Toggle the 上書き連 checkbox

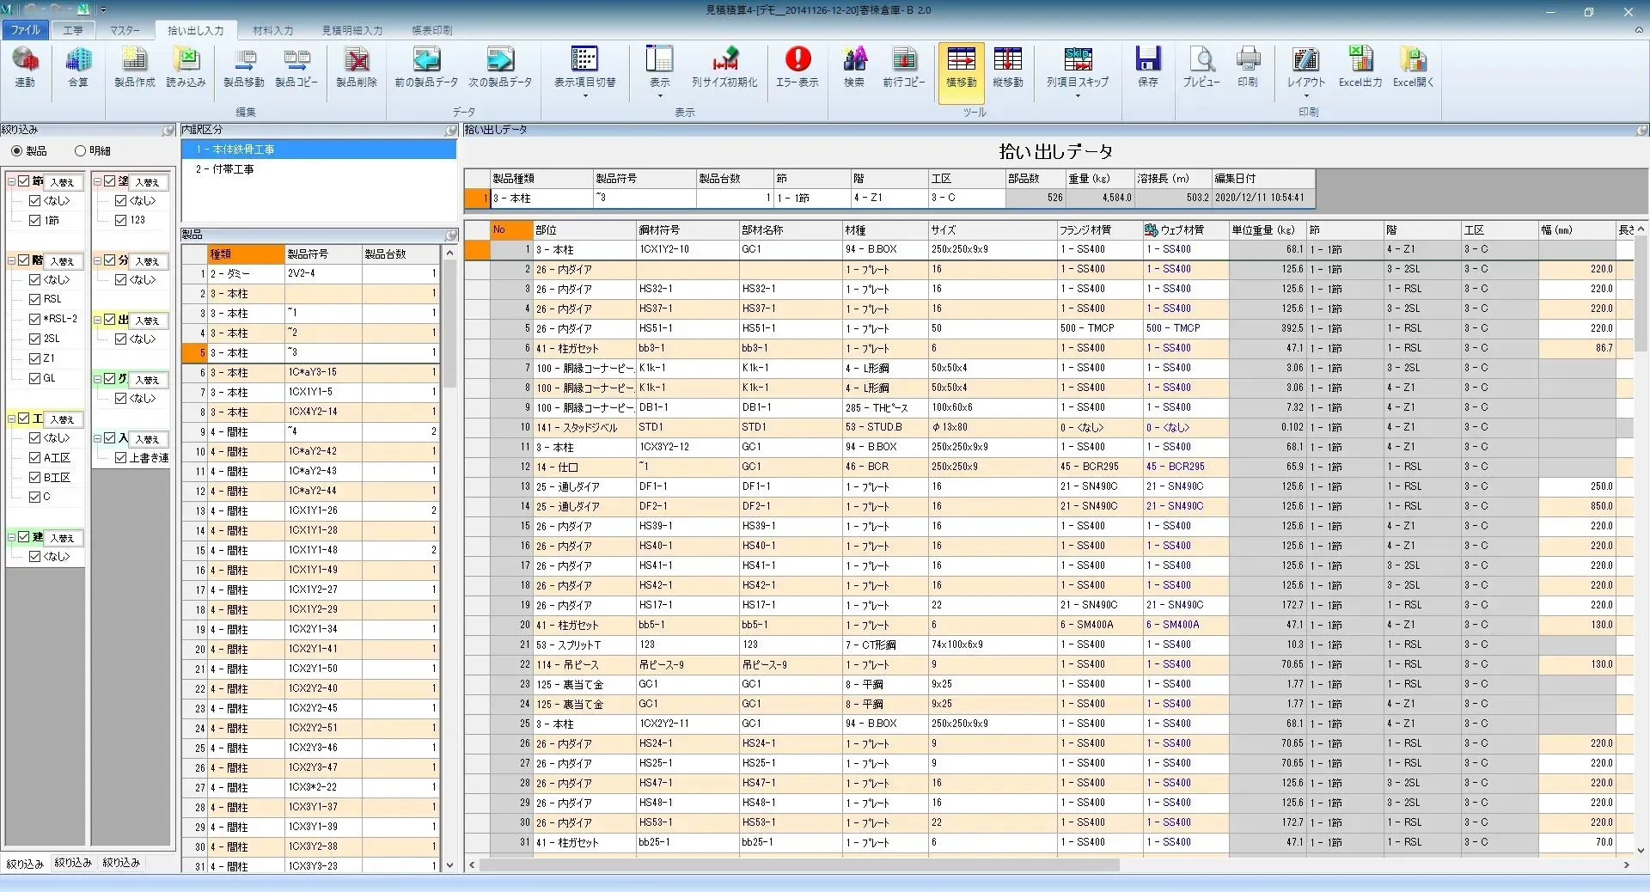(x=121, y=457)
